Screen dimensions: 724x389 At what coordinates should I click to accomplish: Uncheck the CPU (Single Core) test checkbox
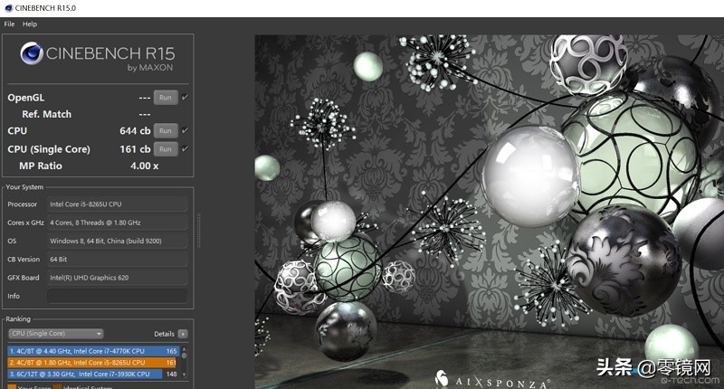[x=185, y=148]
